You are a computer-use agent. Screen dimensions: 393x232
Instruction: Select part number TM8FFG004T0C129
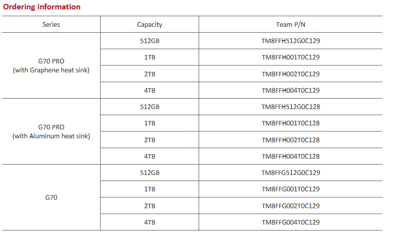pyautogui.click(x=291, y=222)
